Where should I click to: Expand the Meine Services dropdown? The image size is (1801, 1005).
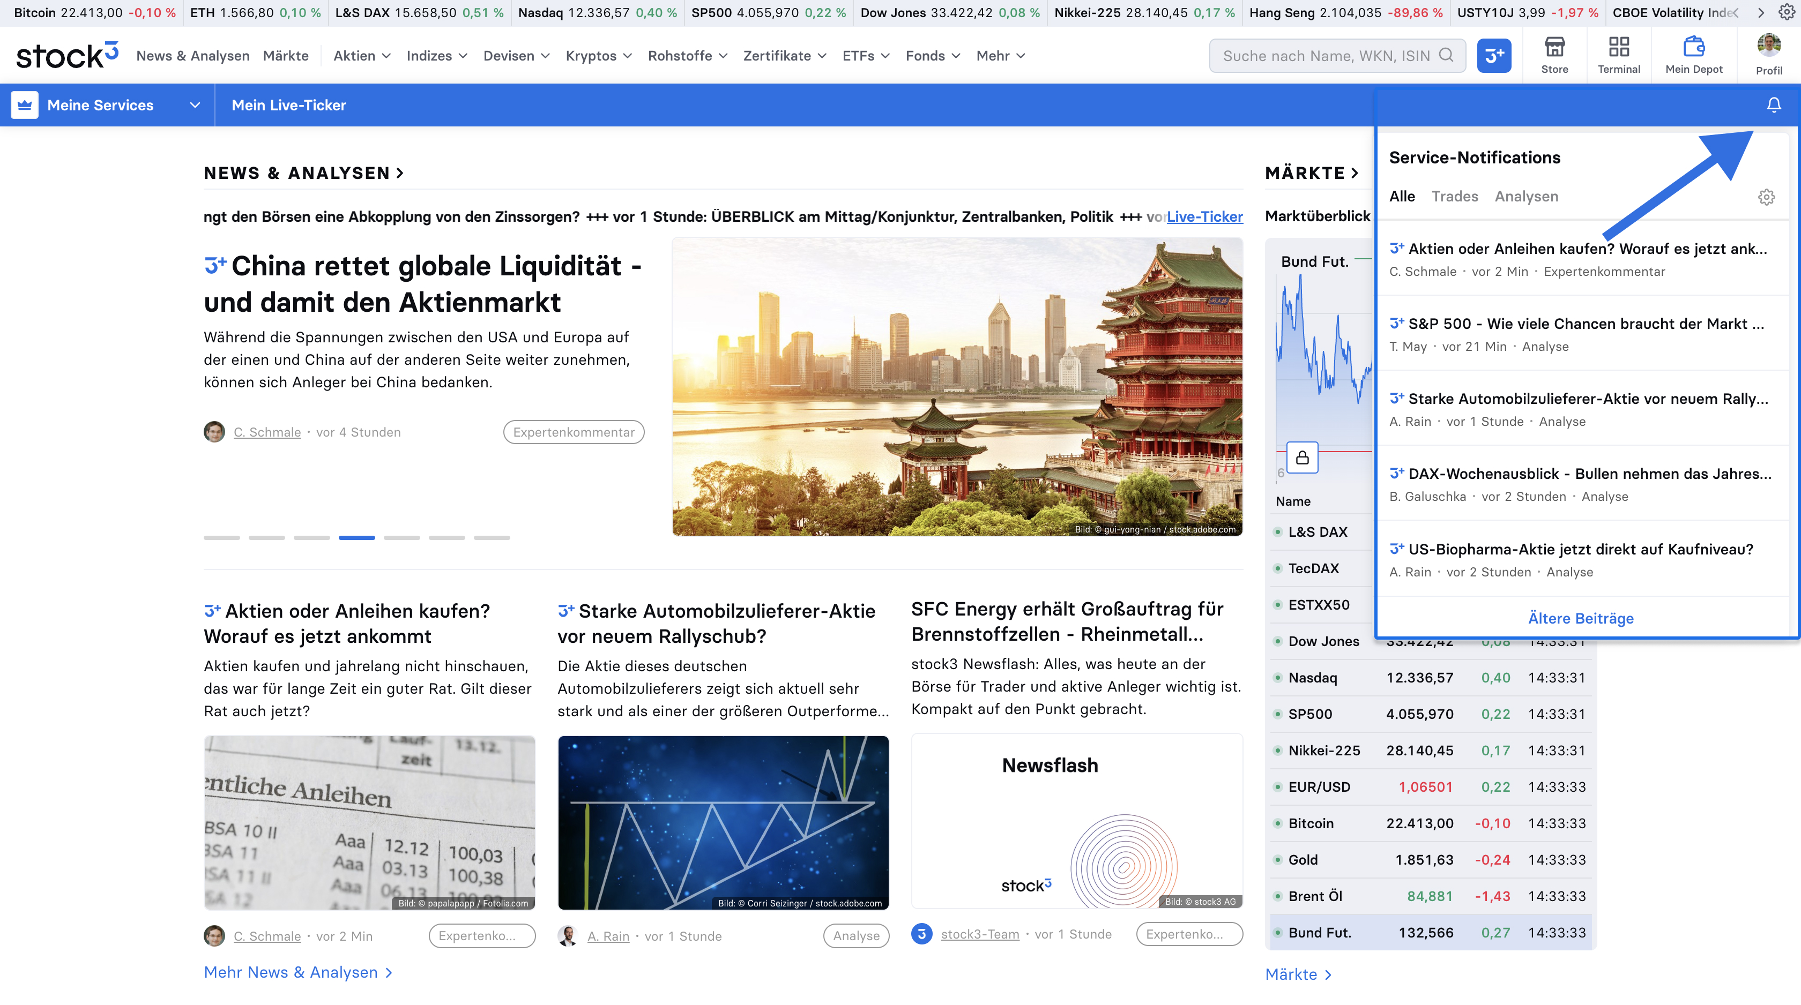(195, 105)
